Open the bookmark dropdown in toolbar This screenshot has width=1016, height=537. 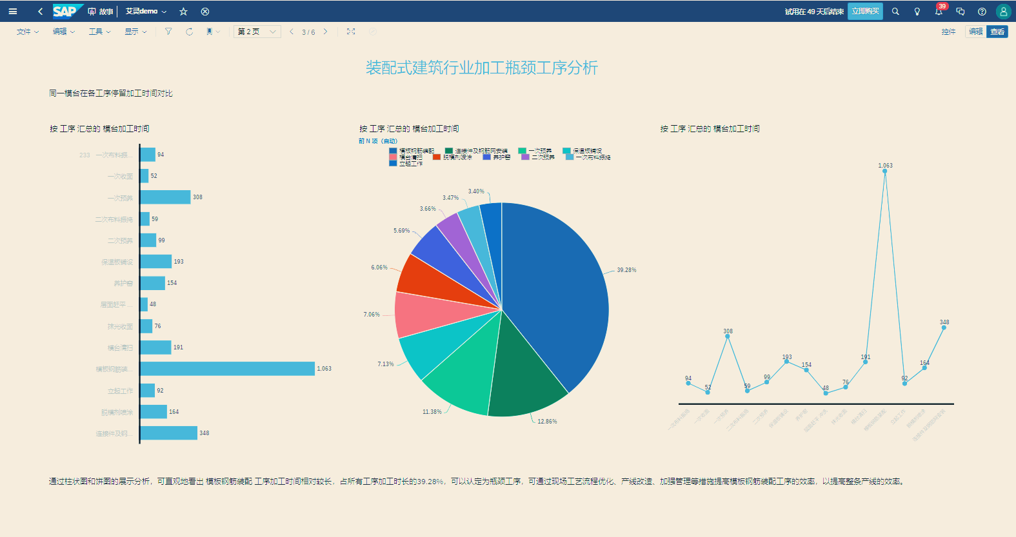[213, 32]
